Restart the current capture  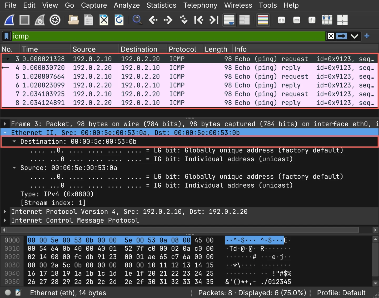40,20
